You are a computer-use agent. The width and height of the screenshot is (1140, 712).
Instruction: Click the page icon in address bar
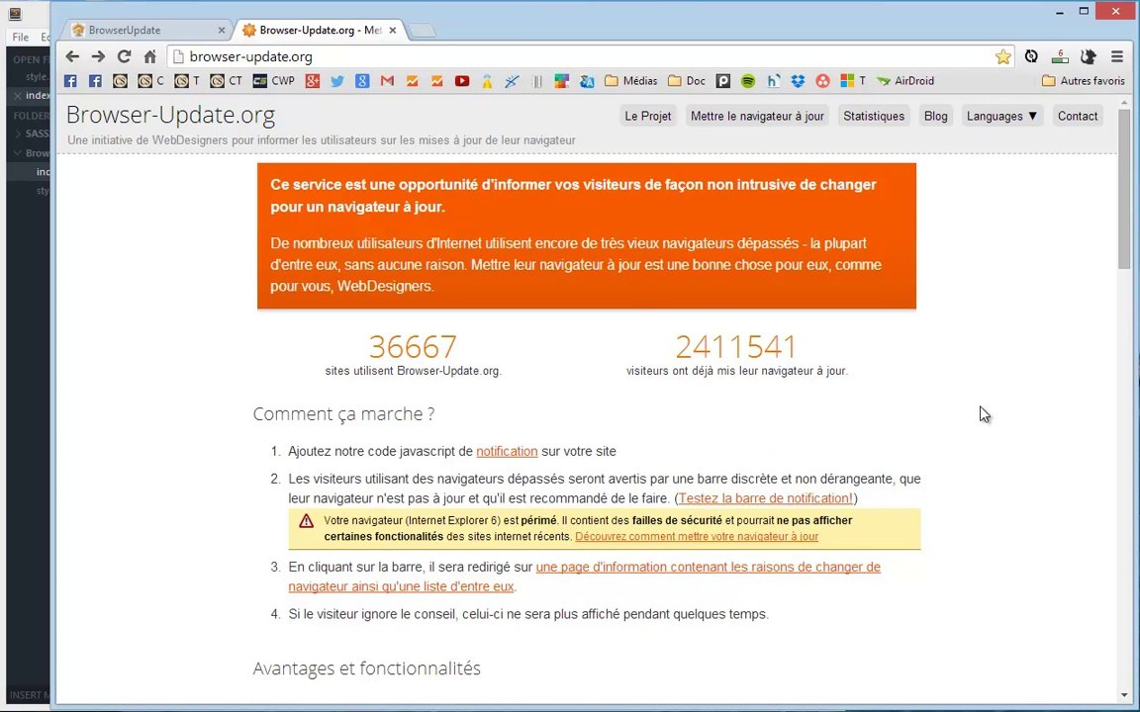click(x=177, y=56)
